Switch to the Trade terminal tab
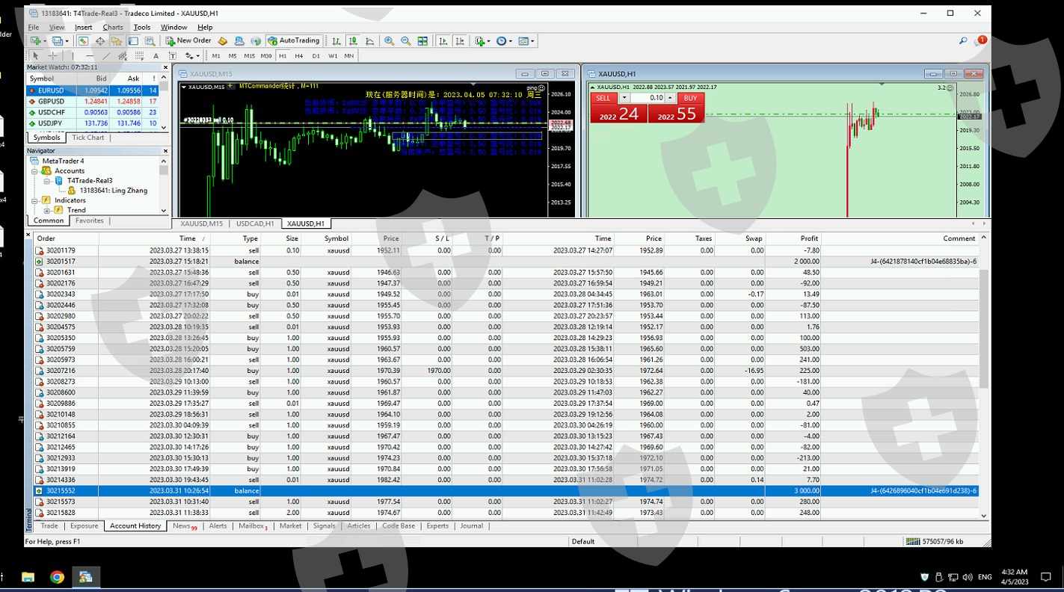This screenshot has height=592, width=1064. click(49, 526)
